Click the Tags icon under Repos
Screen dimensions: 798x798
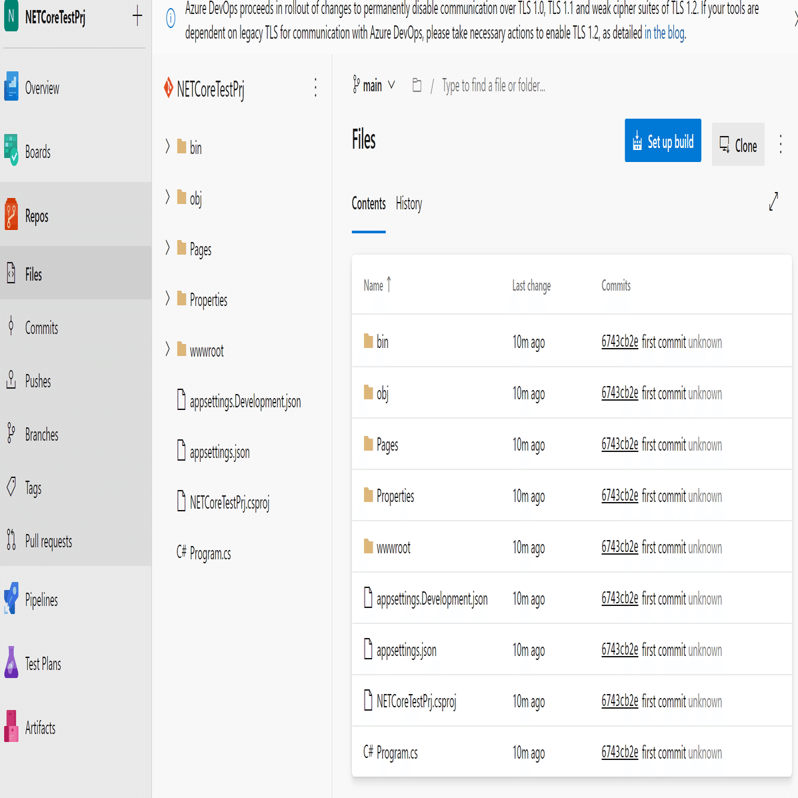pos(11,487)
